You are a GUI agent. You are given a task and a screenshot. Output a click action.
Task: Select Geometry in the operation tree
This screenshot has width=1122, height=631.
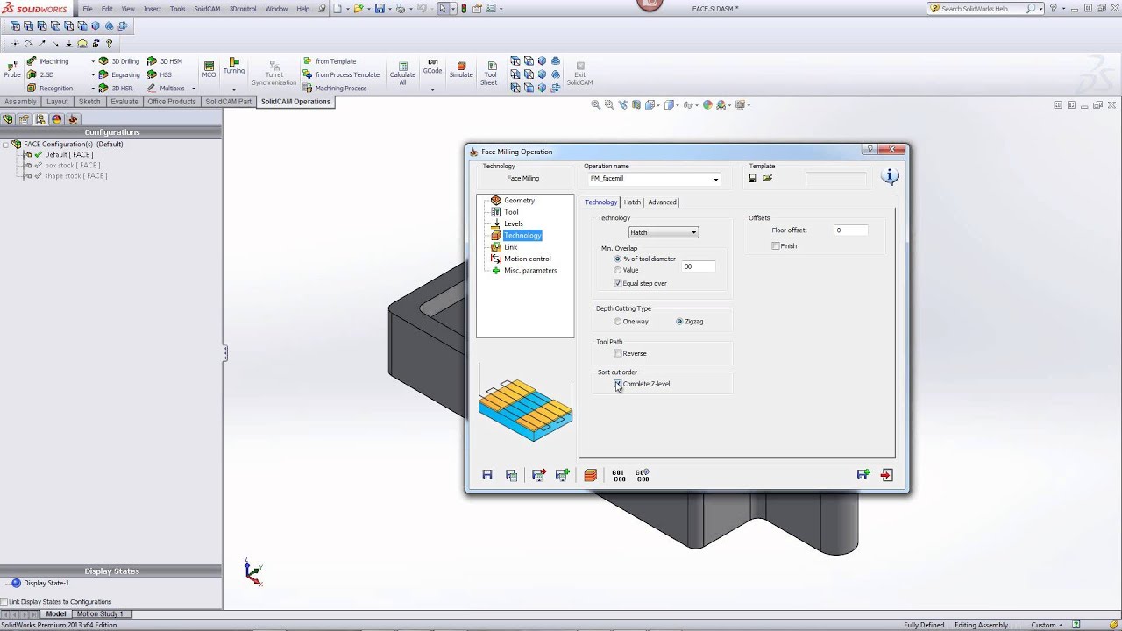point(519,201)
